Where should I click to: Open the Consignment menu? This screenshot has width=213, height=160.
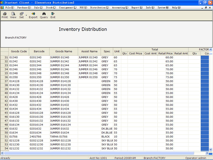coord(68,8)
